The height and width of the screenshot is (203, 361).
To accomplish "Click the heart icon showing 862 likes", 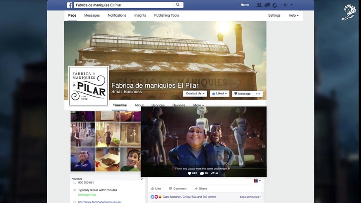I will [189, 173].
